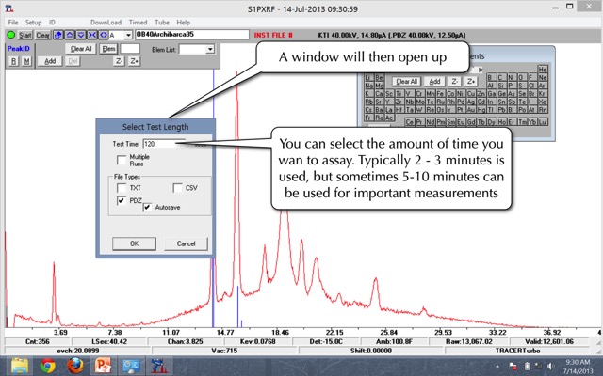Click the up-arrow spectrum scale icon
This screenshot has width=603, height=376.
pos(69,36)
